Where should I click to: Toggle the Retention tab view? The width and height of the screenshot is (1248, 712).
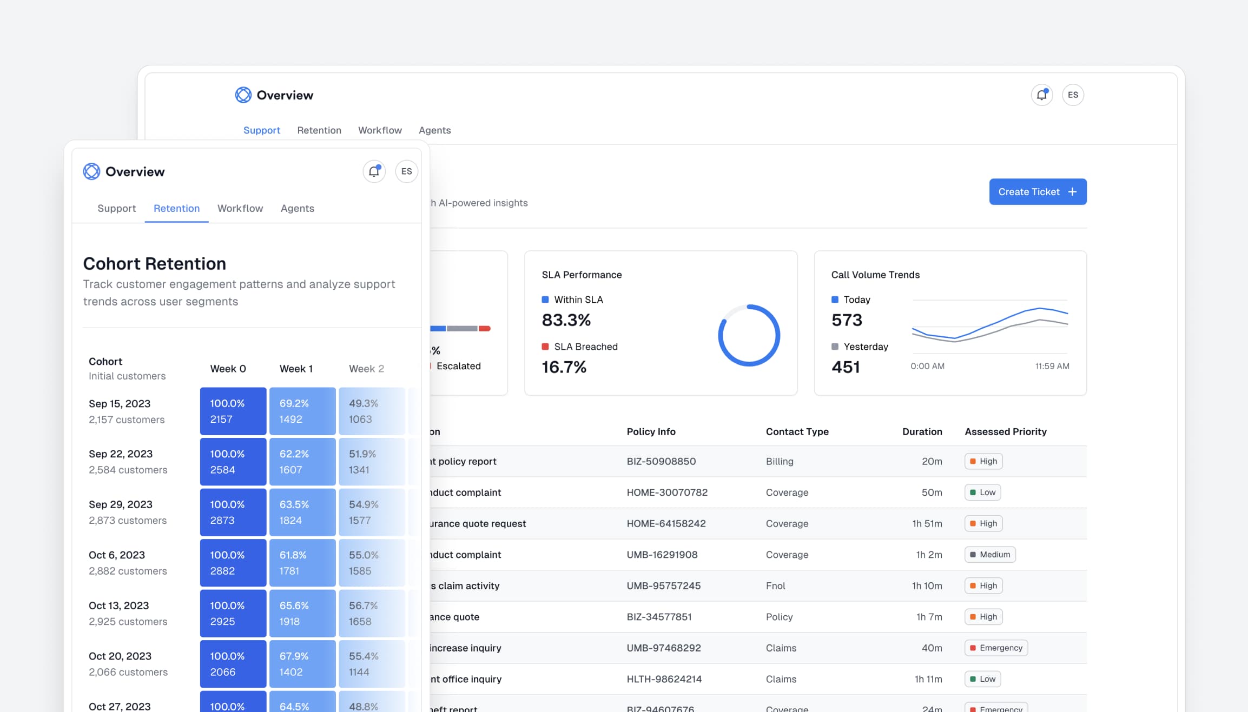[x=176, y=209]
